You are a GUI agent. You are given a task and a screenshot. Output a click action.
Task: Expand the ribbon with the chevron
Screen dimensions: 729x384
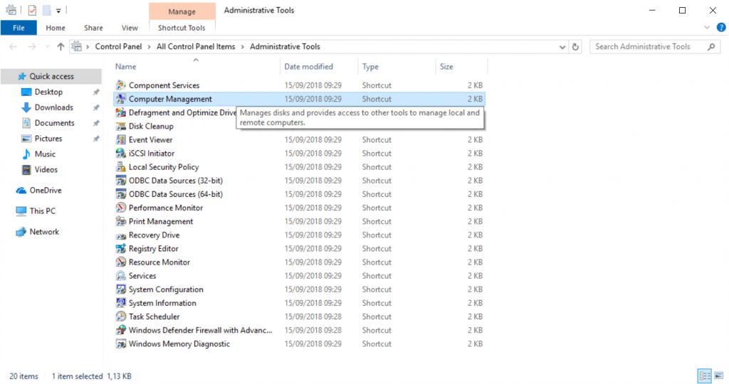pos(707,28)
